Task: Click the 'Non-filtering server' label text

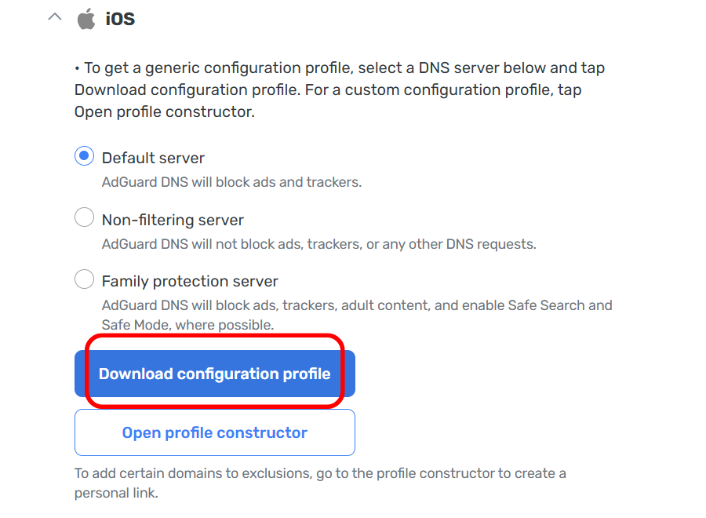Action: [x=173, y=220]
